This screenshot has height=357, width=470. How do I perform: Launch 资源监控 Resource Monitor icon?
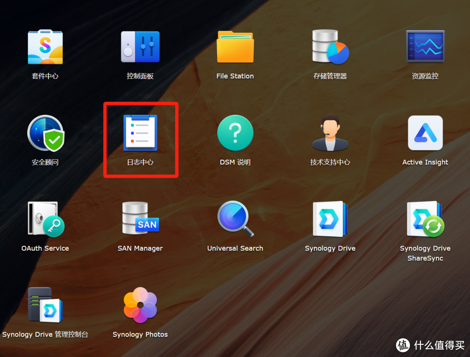[425, 46]
